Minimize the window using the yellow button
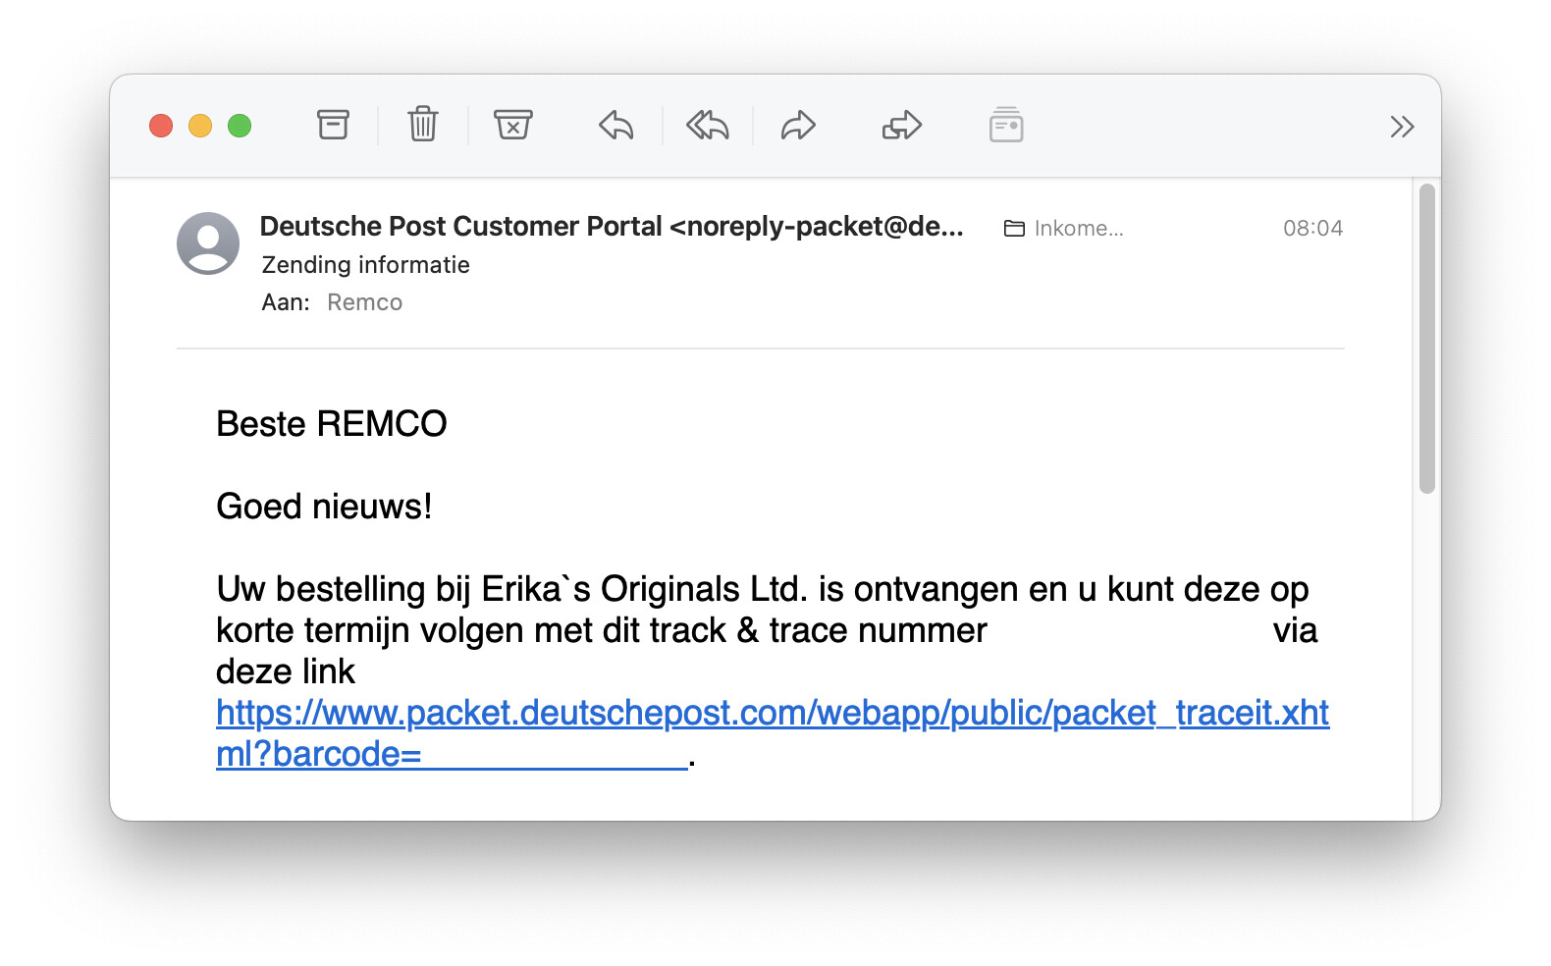The width and height of the screenshot is (1551, 966). 200,127
